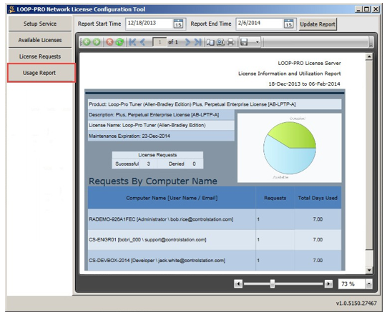
Task: Click the Total Days Used value for CS-ENGR01
Action: click(318, 239)
